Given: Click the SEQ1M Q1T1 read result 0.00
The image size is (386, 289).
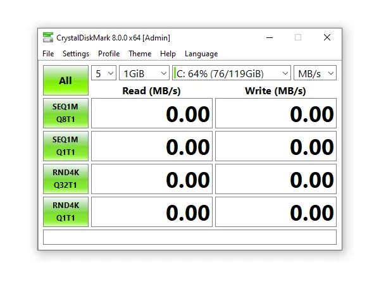Looking at the screenshot, I should (152, 146).
